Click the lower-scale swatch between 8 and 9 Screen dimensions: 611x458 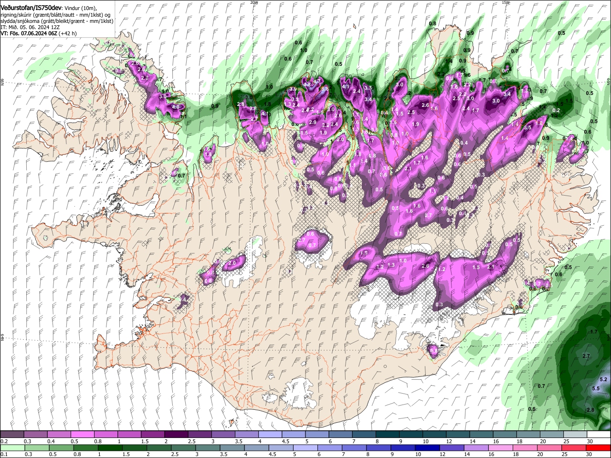point(379,448)
